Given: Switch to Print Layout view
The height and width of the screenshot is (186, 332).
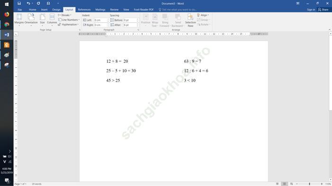Looking at the screenshot, I should [x=284, y=184].
